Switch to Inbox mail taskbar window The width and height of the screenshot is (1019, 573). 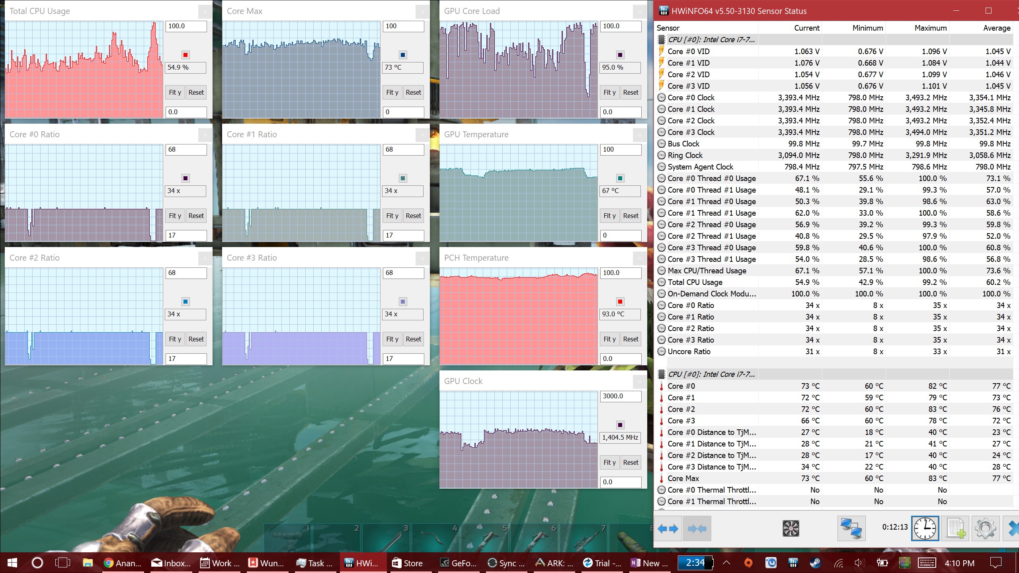(x=171, y=563)
